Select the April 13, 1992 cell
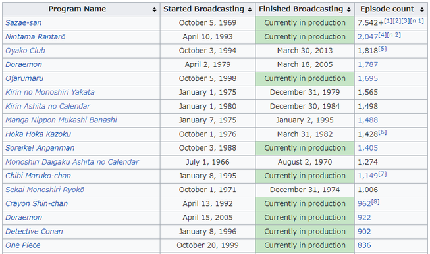The height and width of the screenshot is (254, 430). [x=208, y=204]
